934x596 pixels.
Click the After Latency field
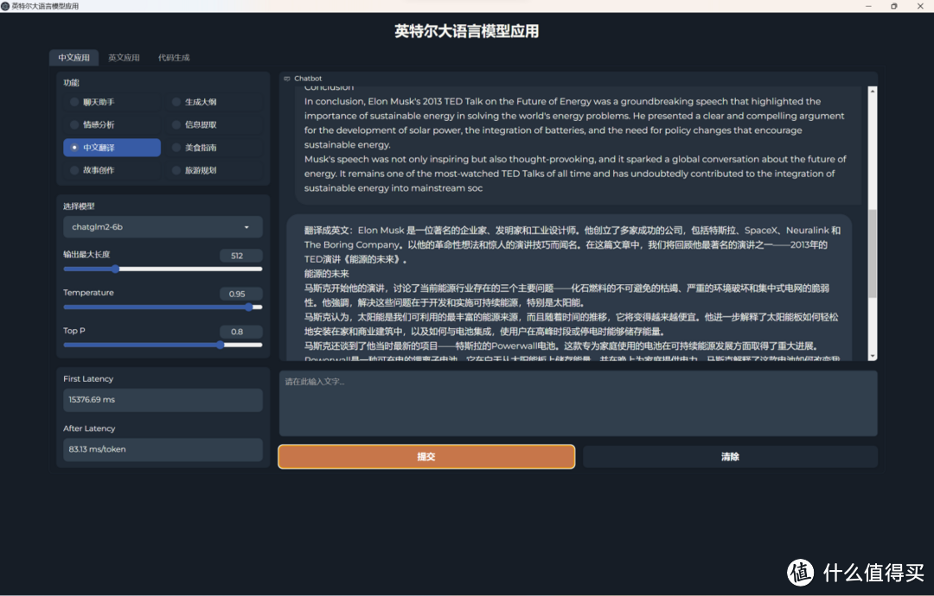[163, 450]
